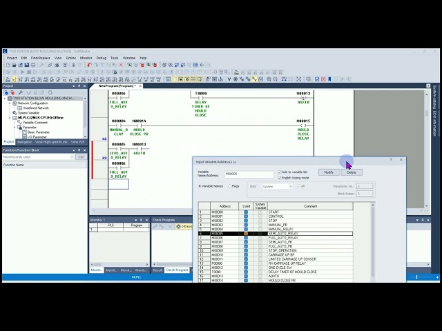Screen dimensions: 442x331
Task: Click the variable list vertical scrollbar
Action: [x=373, y=242]
